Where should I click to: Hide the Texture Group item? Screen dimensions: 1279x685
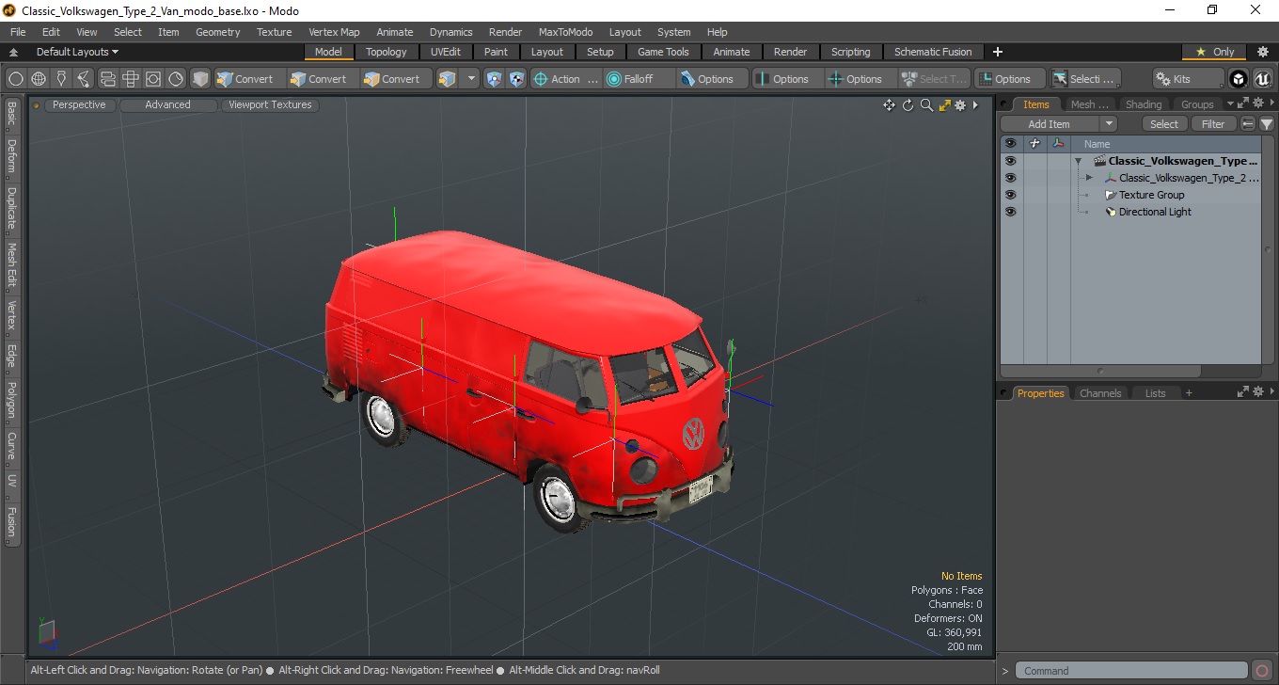click(x=1010, y=195)
